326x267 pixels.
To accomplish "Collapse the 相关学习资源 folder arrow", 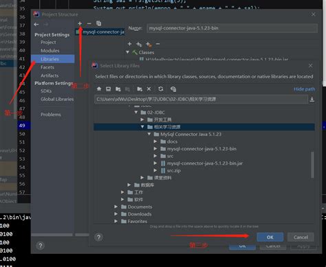I will click(x=142, y=127).
